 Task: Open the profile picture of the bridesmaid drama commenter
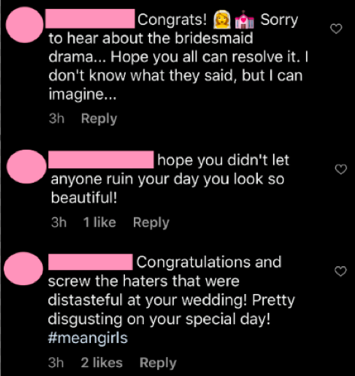pos(25,25)
